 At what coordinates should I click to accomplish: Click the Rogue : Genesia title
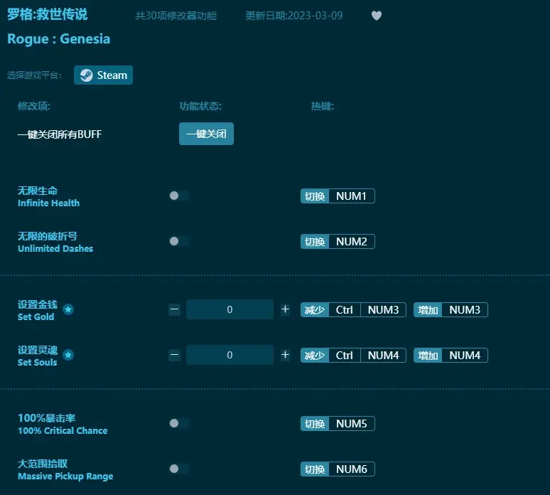pos(58,39)
